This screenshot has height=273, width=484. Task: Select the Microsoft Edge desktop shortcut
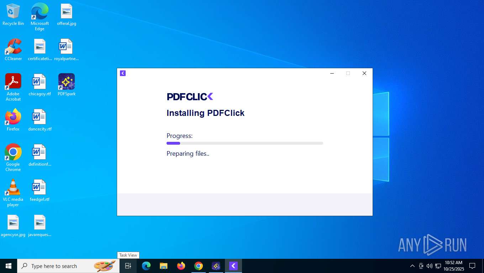click(x=40, y=17)
